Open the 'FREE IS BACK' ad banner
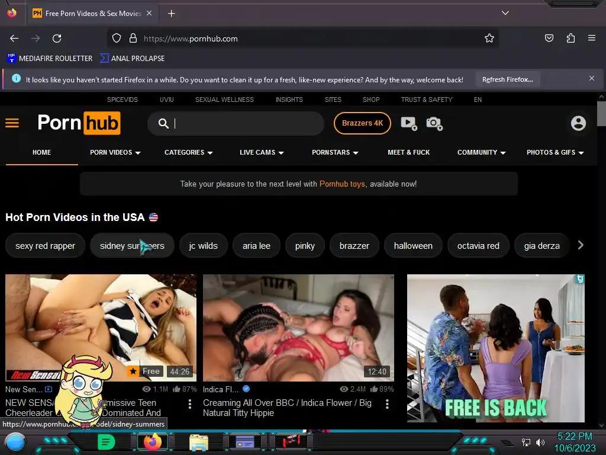Screen dimensions: 606x455 [x=495, y=348]
